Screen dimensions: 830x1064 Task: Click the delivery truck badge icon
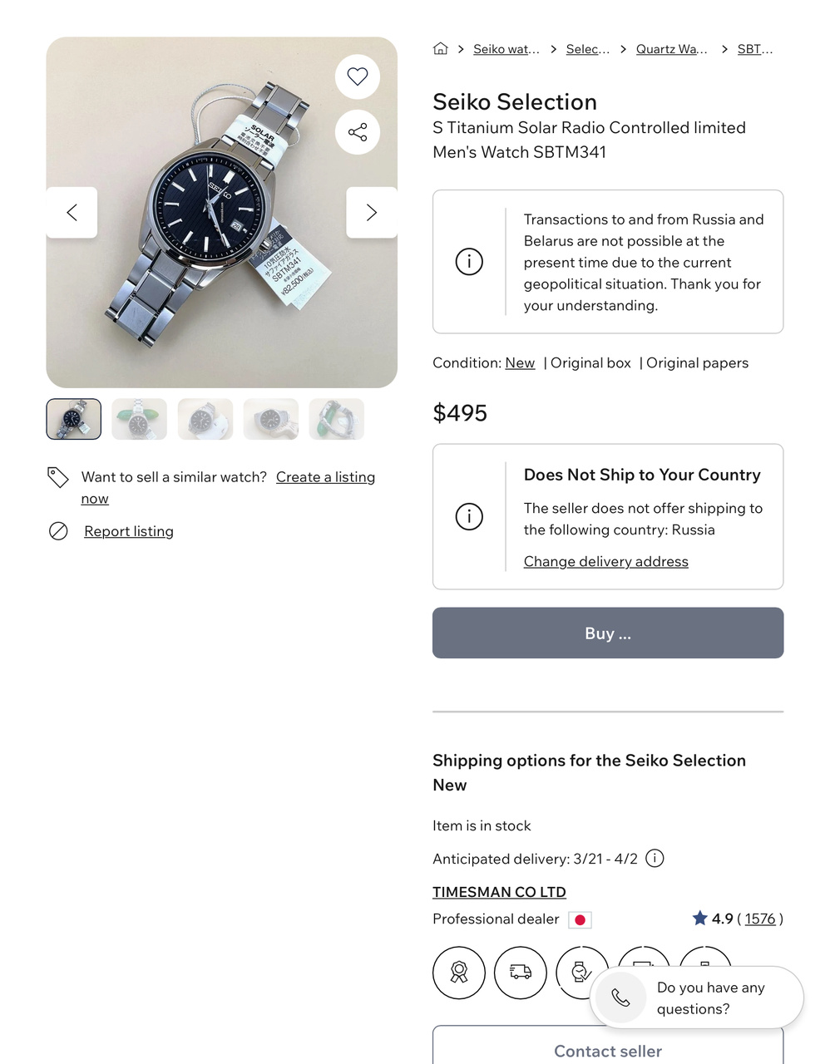coord(521,972)
